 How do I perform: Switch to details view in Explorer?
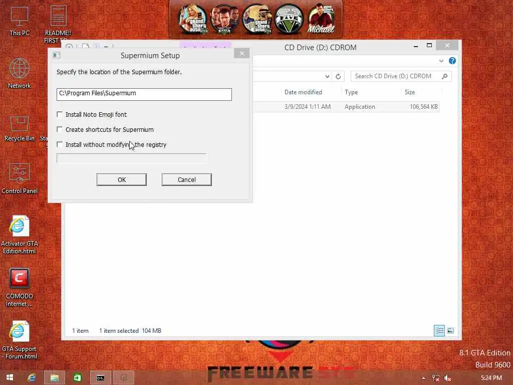point(439,331)
